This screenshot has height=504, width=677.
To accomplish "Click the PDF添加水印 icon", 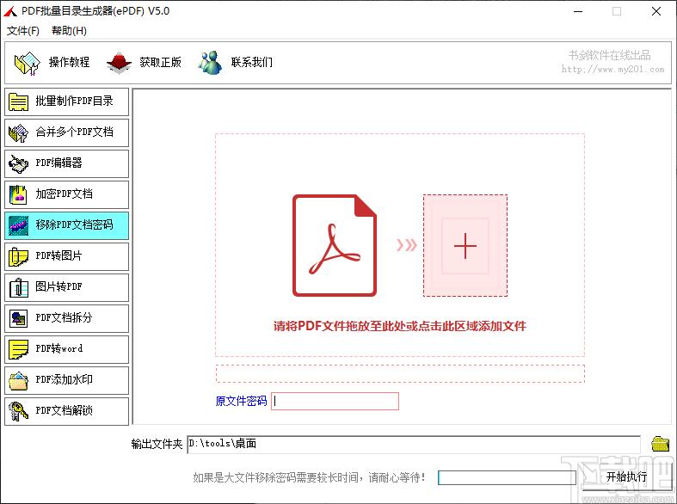I will pyautogui.click(x=18, y=381).
